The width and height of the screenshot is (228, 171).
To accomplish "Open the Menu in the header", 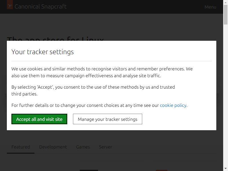I will click(x=210, y=7).
